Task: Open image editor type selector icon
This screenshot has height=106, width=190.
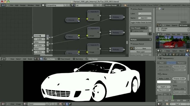Action: point(3,104)
